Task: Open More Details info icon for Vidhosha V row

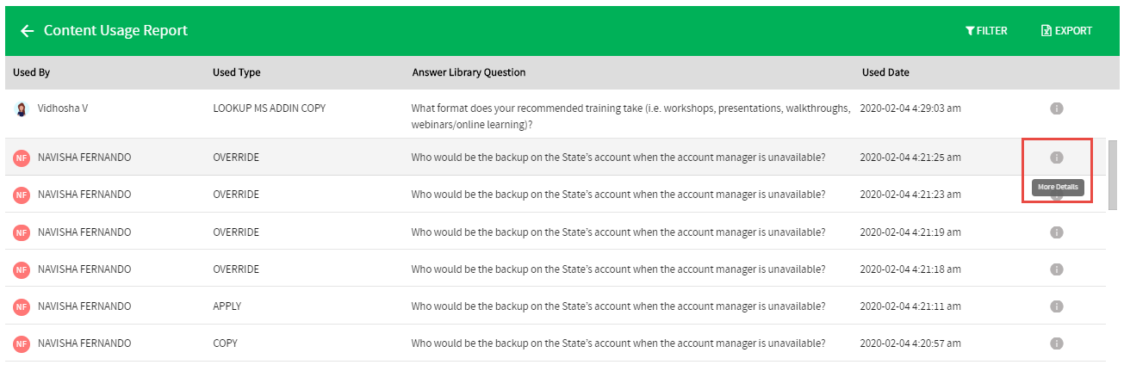Action: click(x=1057, y=108)
